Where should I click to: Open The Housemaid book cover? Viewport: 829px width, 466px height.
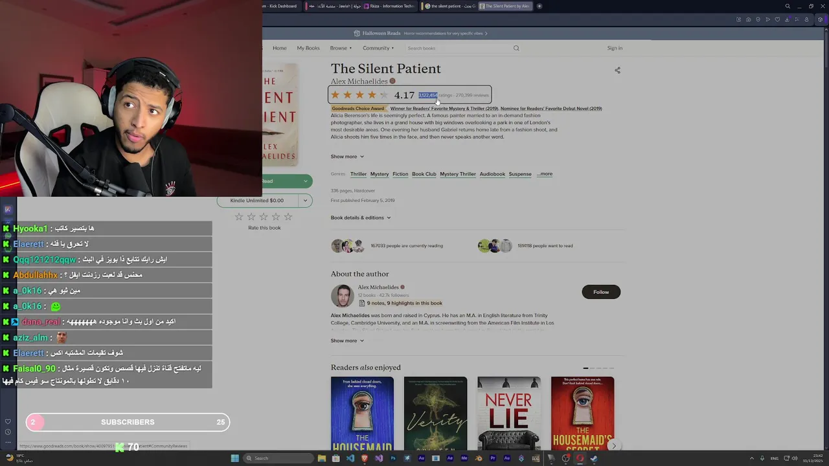tap(362, 414)
